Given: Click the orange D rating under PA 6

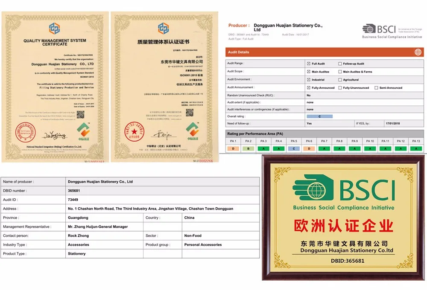Looking at the screenshot, I should pyautogui.click(x=309, y=148).
